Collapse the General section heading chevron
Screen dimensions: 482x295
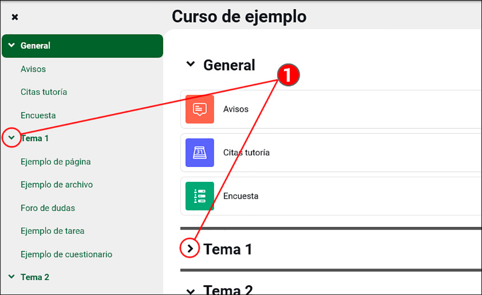coord(191,64)
